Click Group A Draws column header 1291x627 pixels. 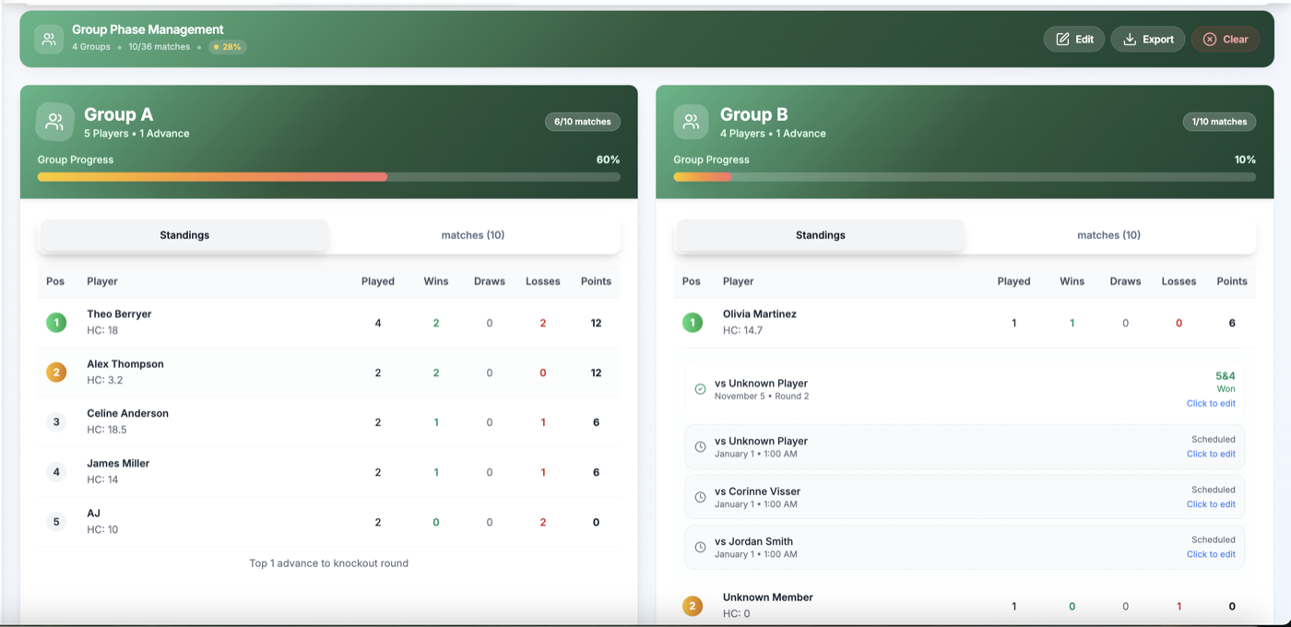click(490, 281)
